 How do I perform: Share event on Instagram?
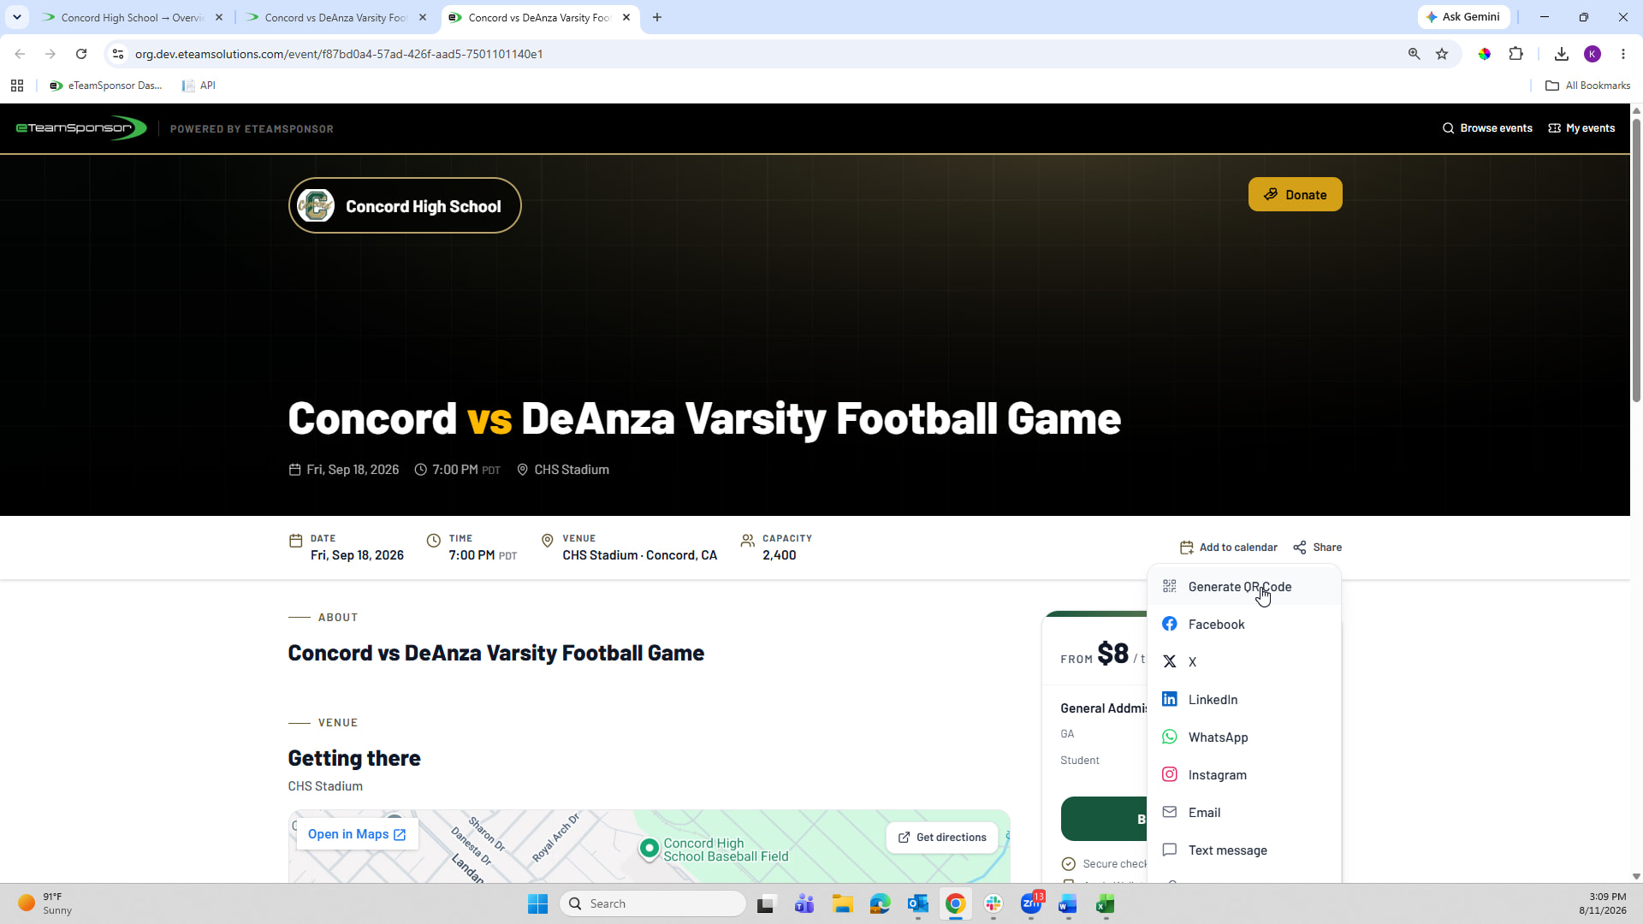pyautogui.click(x=1244, y=775)
